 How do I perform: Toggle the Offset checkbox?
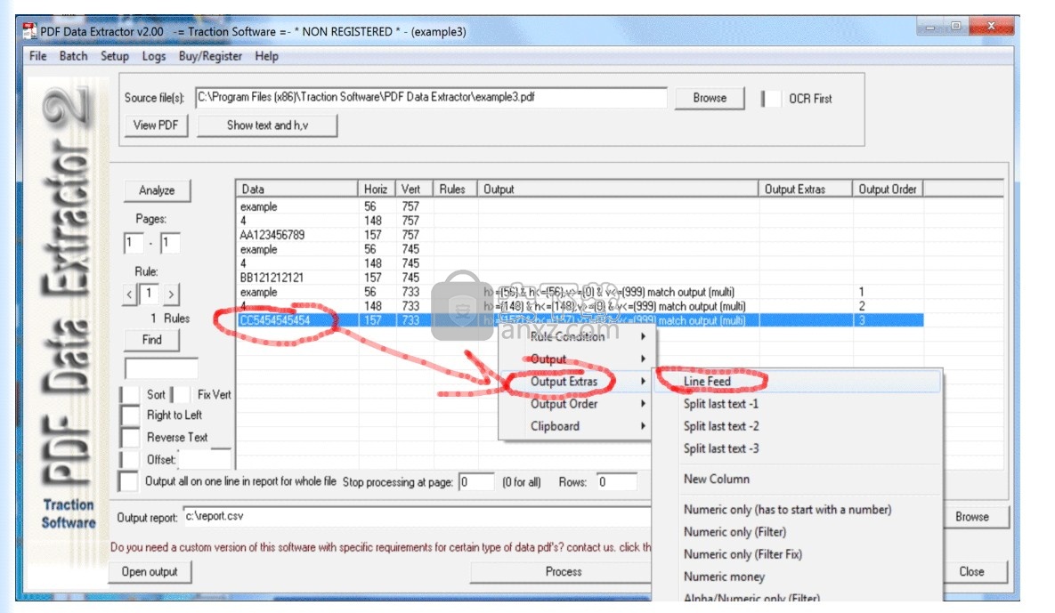coord(131,460)
